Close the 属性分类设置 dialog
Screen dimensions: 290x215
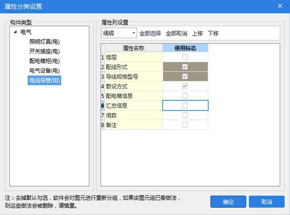[280, 6]
